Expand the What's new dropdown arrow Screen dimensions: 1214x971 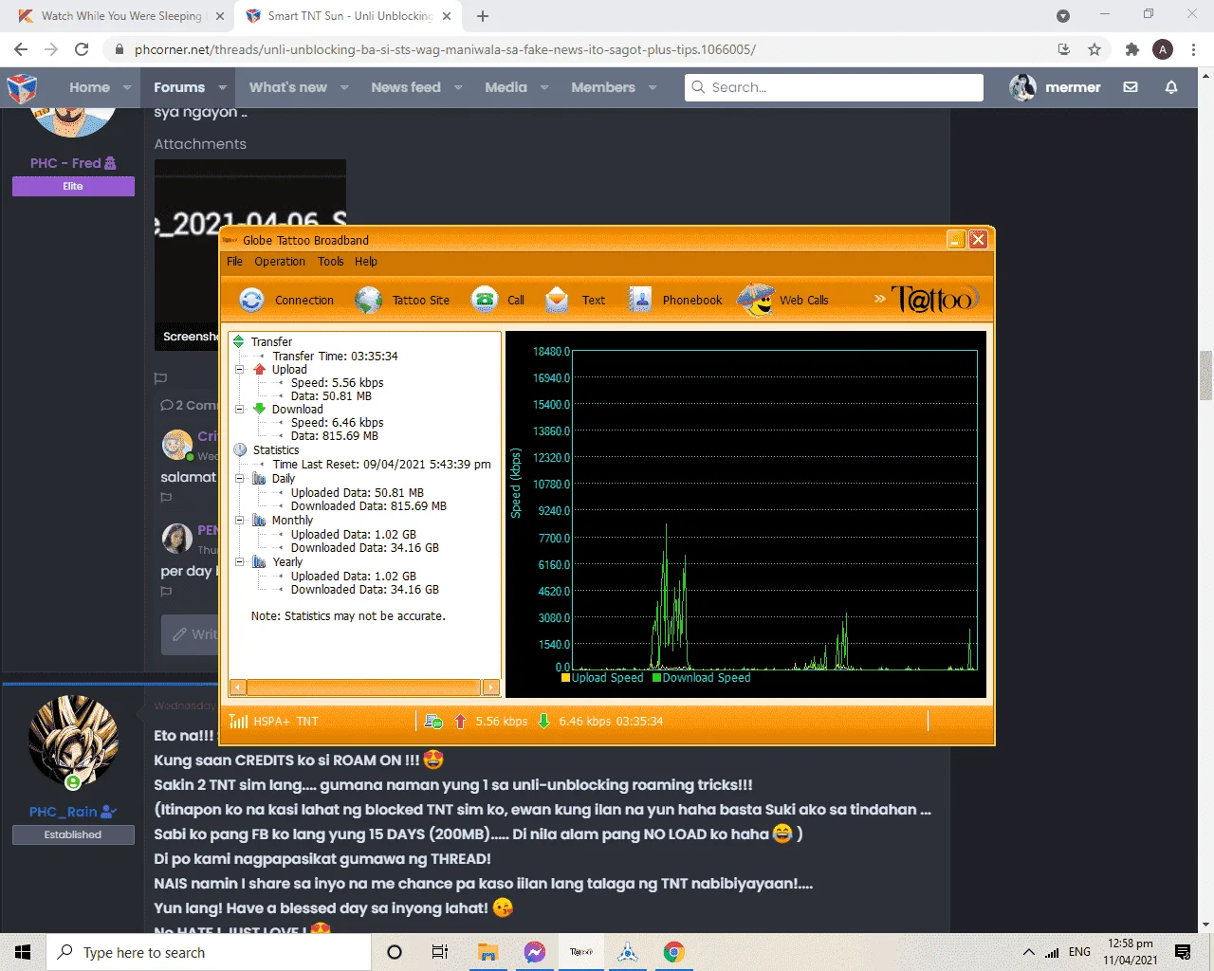click(x=344, y=87)
